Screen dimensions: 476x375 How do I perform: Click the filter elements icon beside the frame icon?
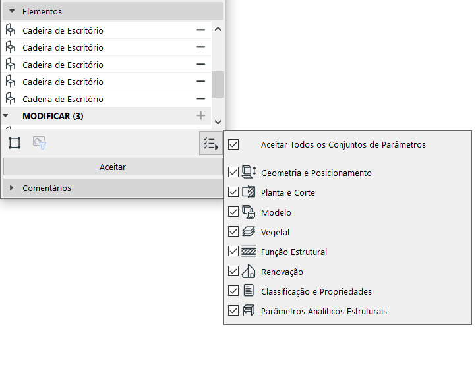point(39,143)
